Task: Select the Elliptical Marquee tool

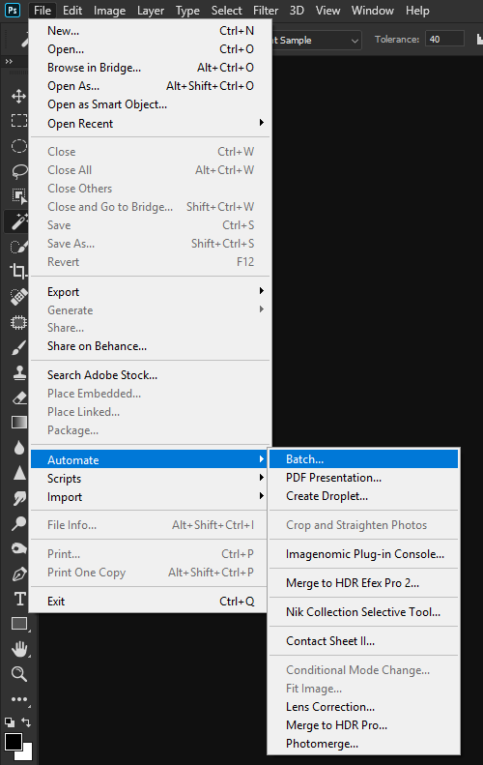Action: [x=19, y=146]
